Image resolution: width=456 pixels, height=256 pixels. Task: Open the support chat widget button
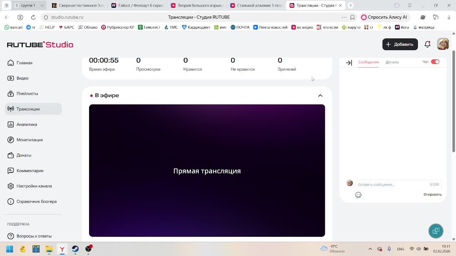[x=436, y=231]
